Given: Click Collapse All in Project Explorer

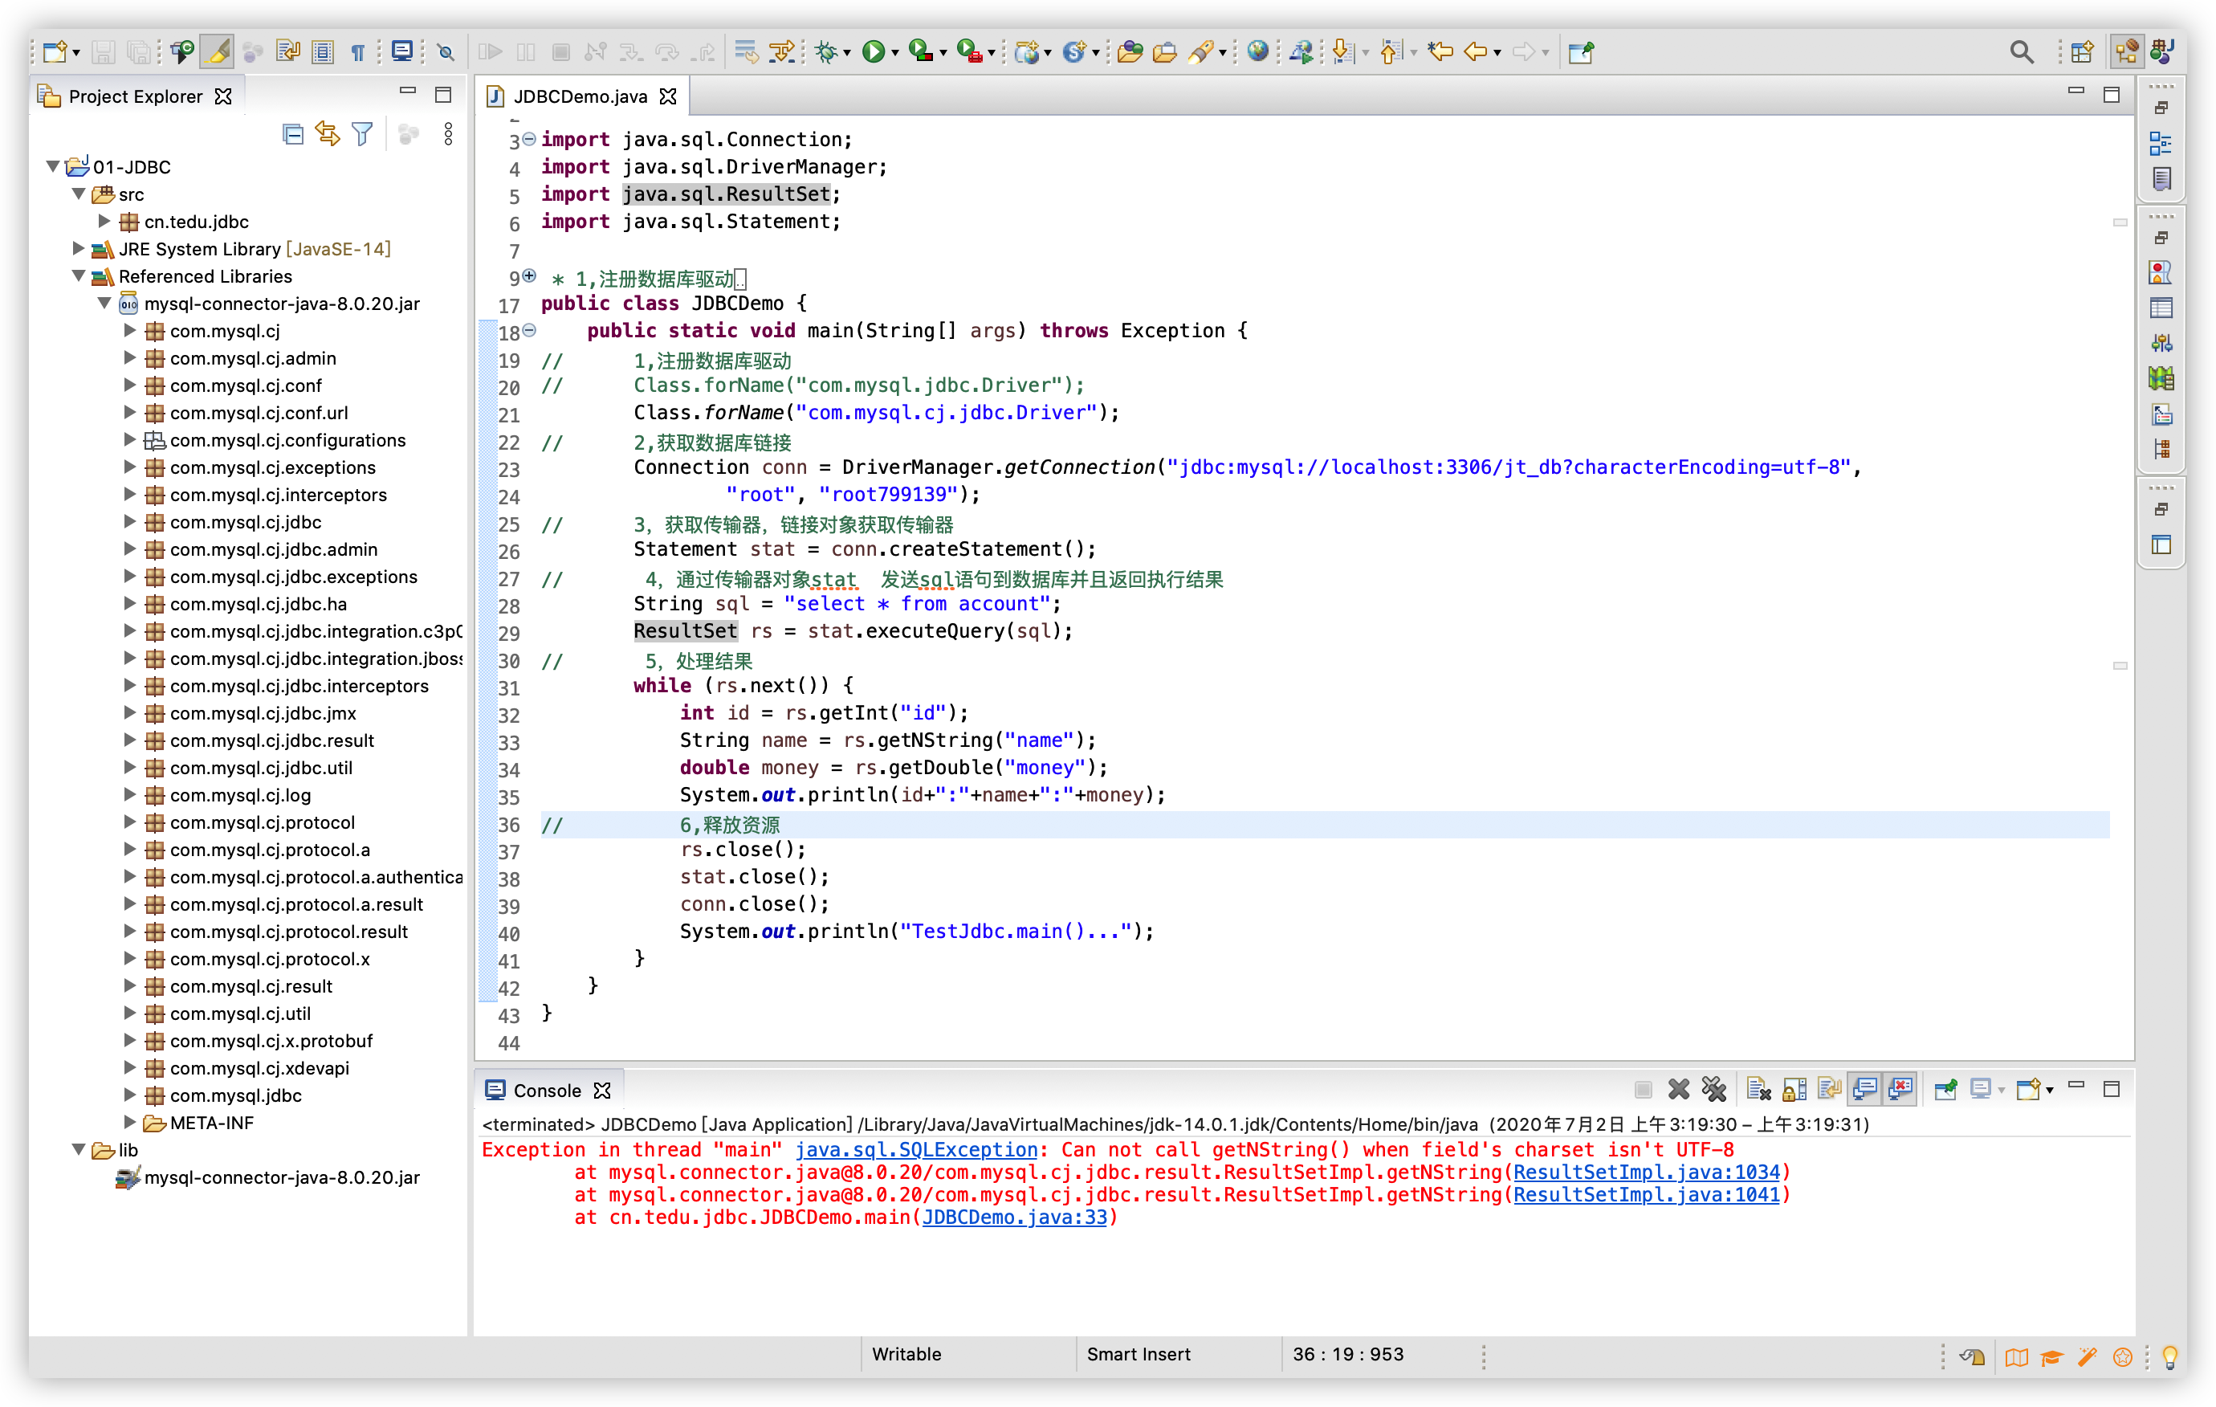Looking at the screenshot, I should (x=292, y=134).
